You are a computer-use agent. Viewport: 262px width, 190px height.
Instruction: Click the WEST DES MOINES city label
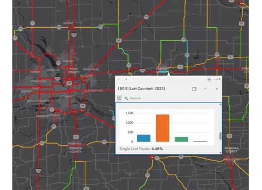(38, 101)
